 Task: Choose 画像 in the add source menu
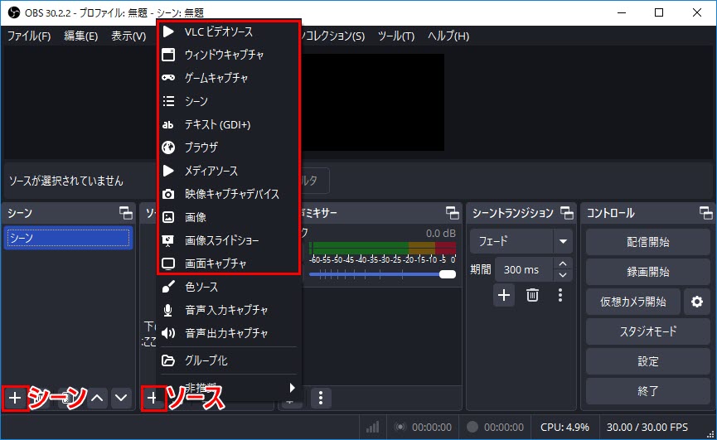[228, 217]
